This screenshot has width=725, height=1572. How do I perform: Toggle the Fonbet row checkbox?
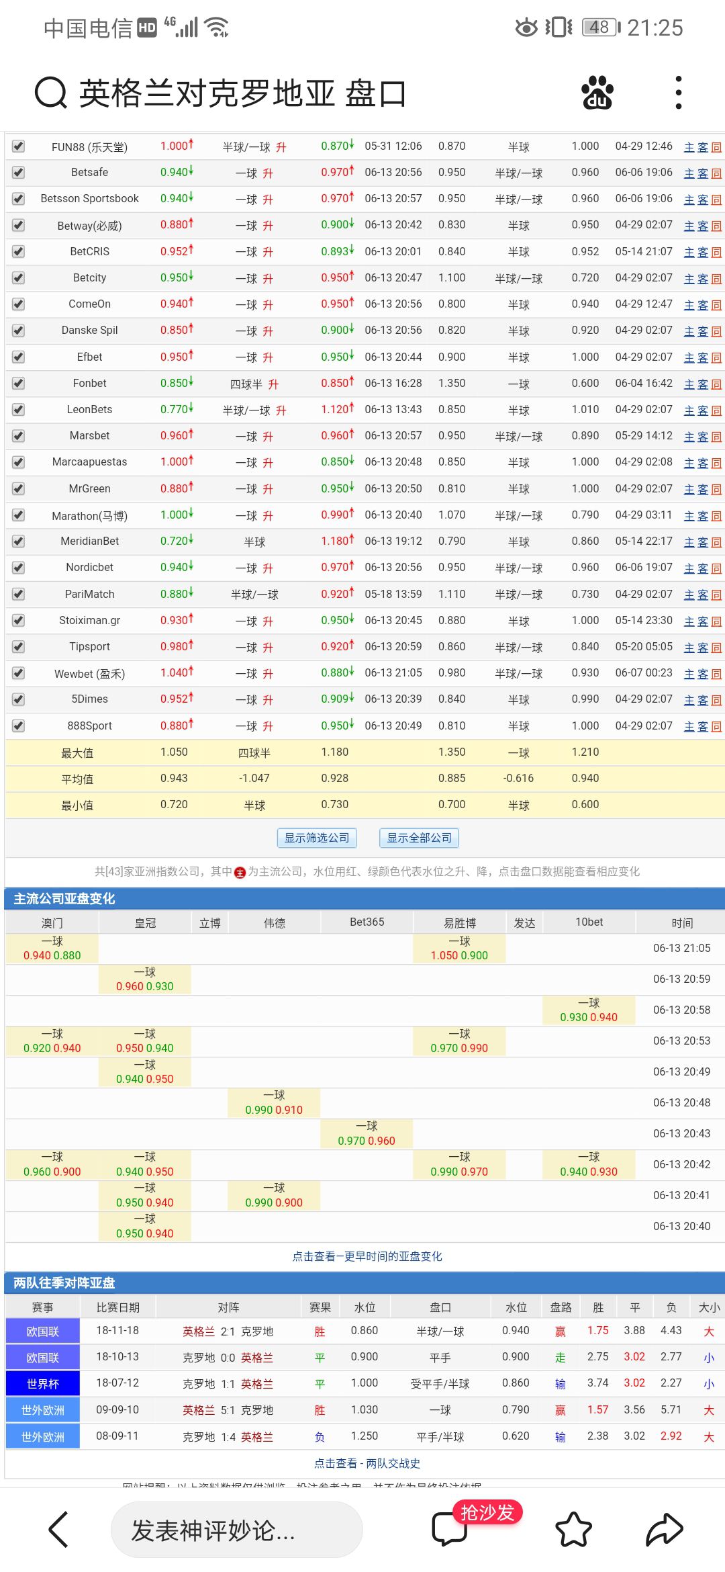click(x=18, y=384)
